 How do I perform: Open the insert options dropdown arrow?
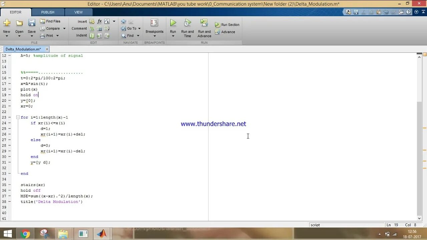(114, 21)
